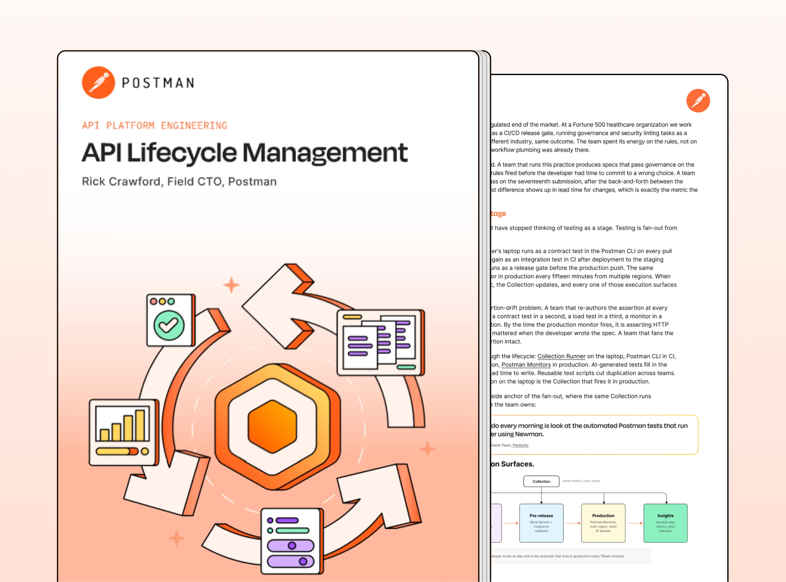Click the API Lifecycle Management title
This screenshot has height=582, width=786.
pyautogui.click(x=245, y=153)
